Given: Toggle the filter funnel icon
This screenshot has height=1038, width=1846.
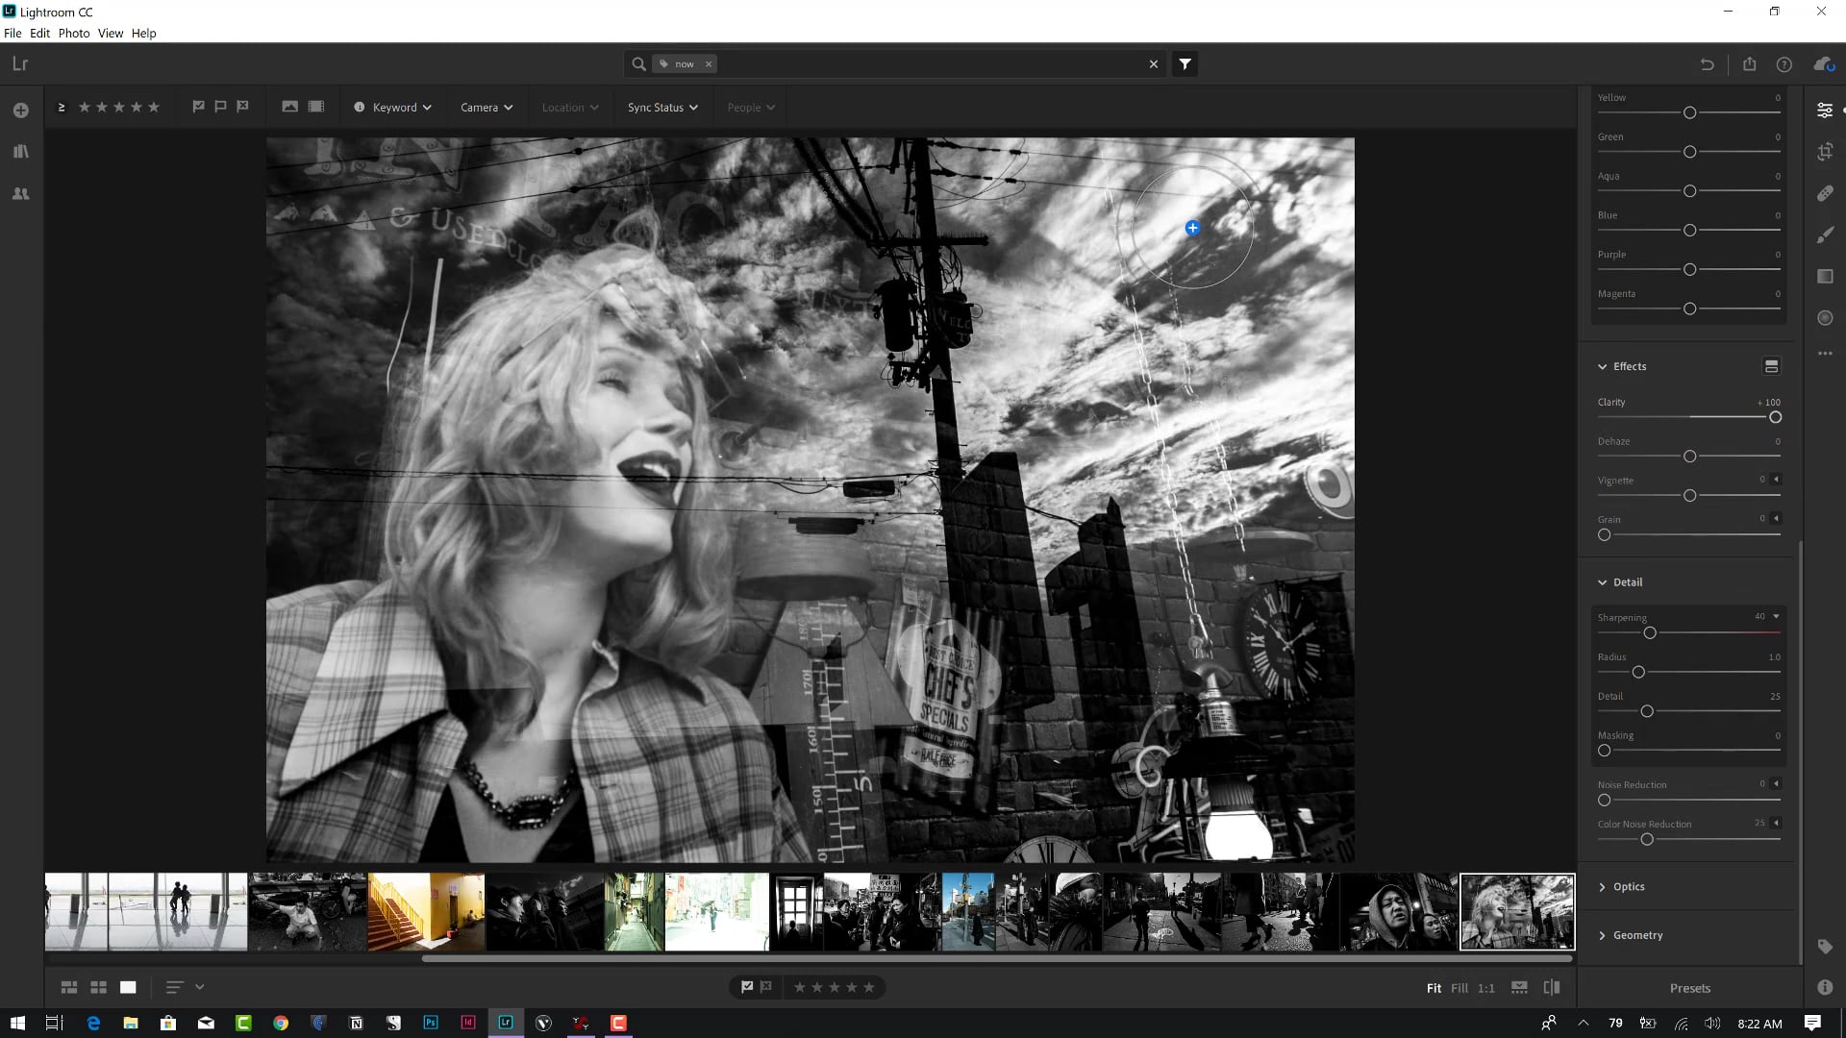Looking at the screenshot, I should click(x=1185, y=64).
